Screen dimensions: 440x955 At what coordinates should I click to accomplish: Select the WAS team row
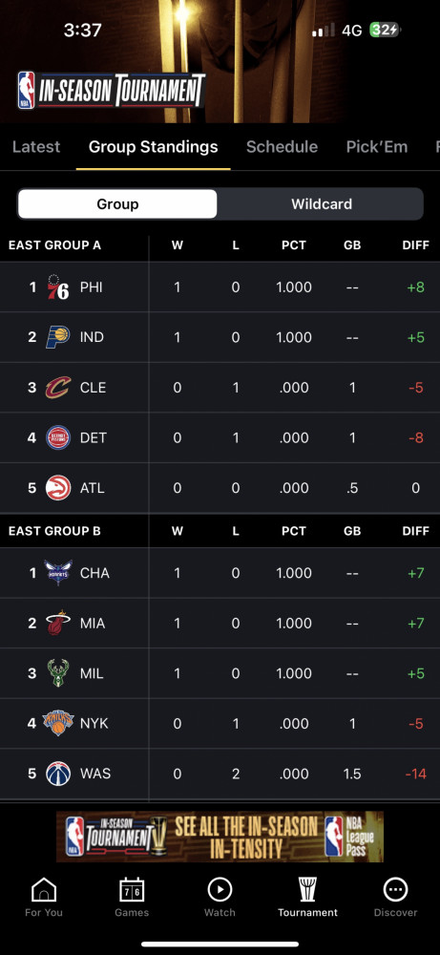coord(220,774)
